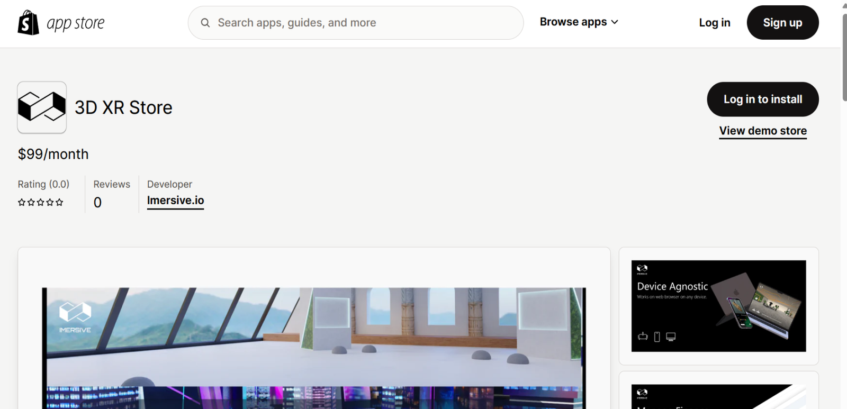
Task: Visit the Imersive.io developer link
Action: [175, 201]
